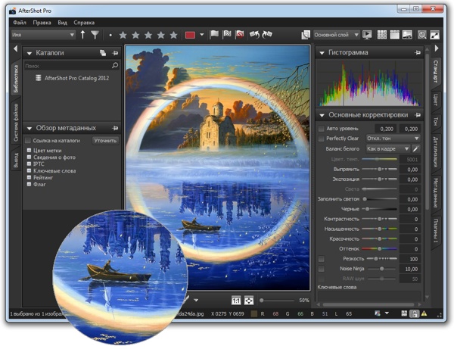Check the Ссылка на каталоги option
The height and width of the screenshot is (349, 454).
pyautogui.click(x=29, y=141)
